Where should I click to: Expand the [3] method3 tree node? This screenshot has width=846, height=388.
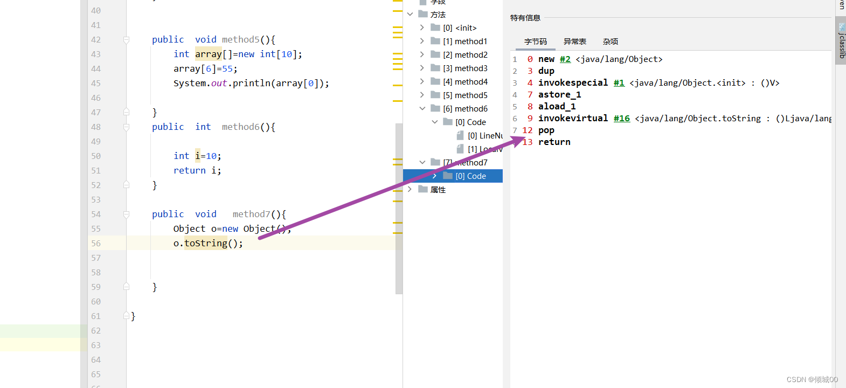[x=422, y=68]
